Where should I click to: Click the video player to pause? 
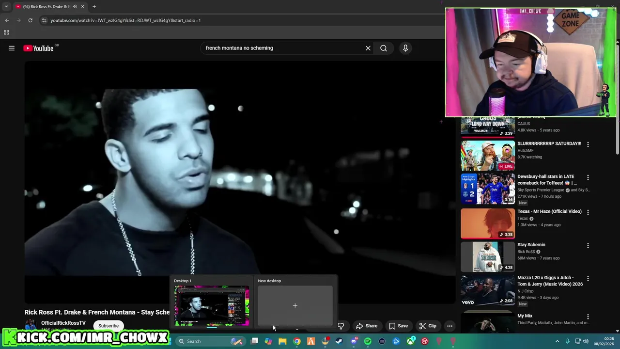click(240, 182)
